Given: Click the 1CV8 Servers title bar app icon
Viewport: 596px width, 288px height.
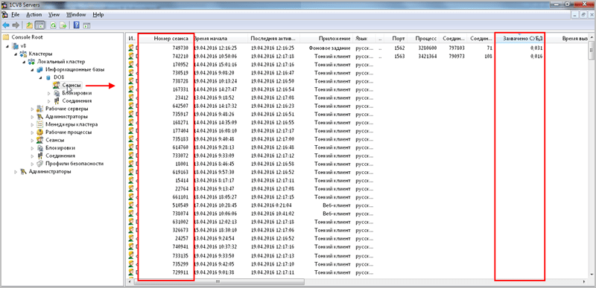Looking at the screenshot, I should coord(4,5).
